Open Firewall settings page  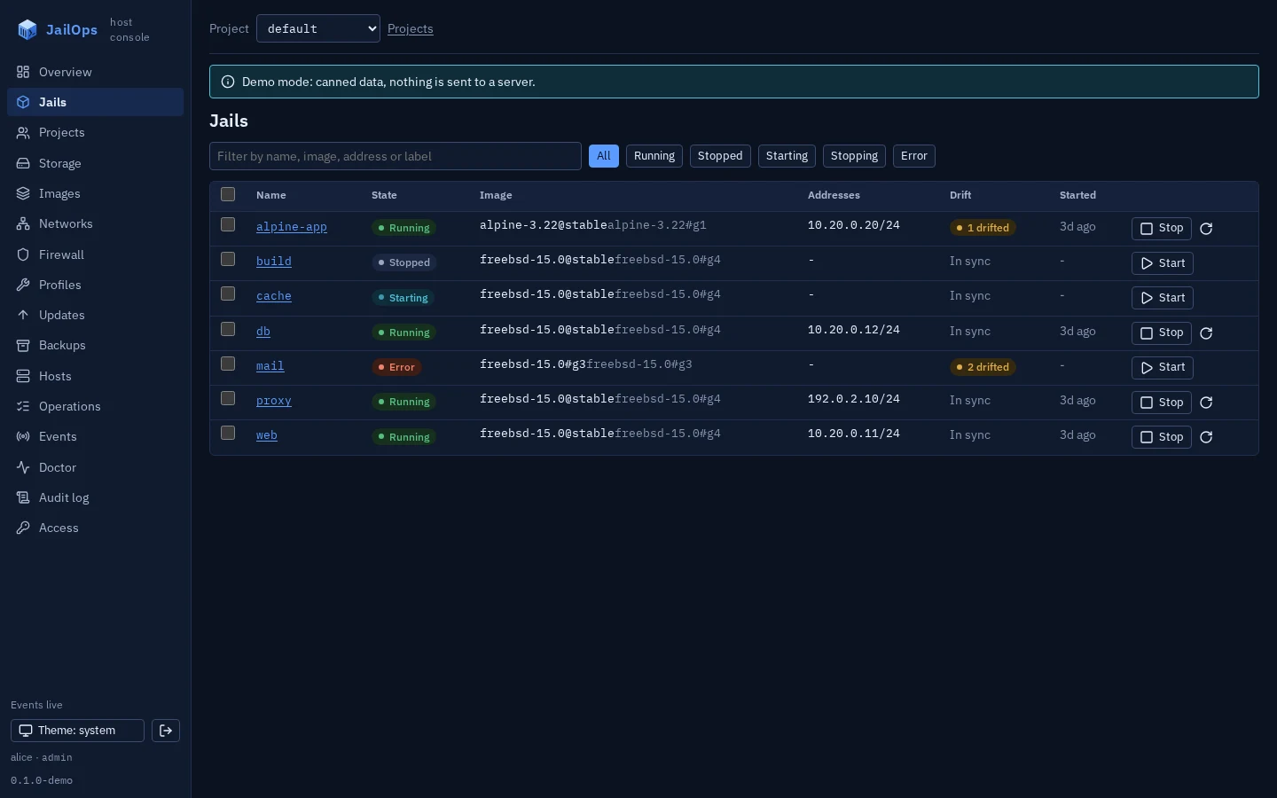tap(95, 254)
